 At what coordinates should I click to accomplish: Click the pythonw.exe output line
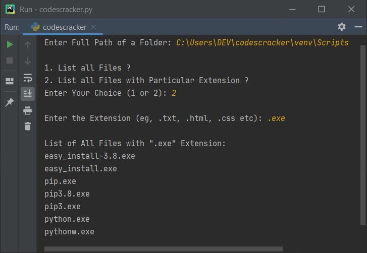tap(70, 232)
